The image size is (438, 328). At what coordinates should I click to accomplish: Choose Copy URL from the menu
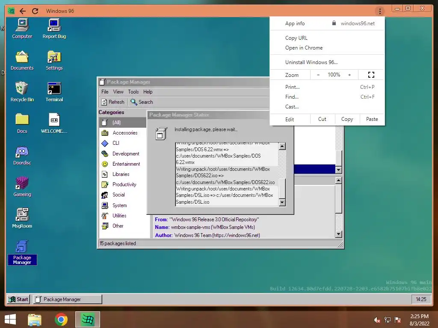click(327, 38)
